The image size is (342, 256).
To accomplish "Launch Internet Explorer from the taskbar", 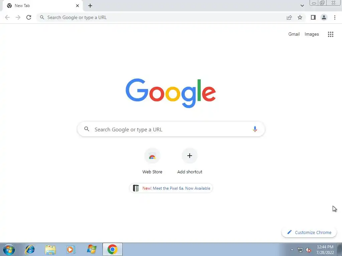I will (x=30, y=249).
